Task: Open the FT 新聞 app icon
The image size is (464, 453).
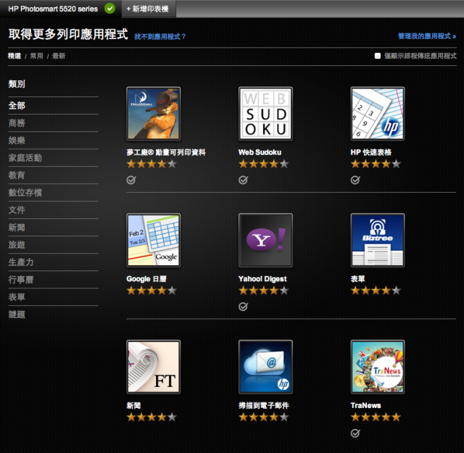Action: 153,367
